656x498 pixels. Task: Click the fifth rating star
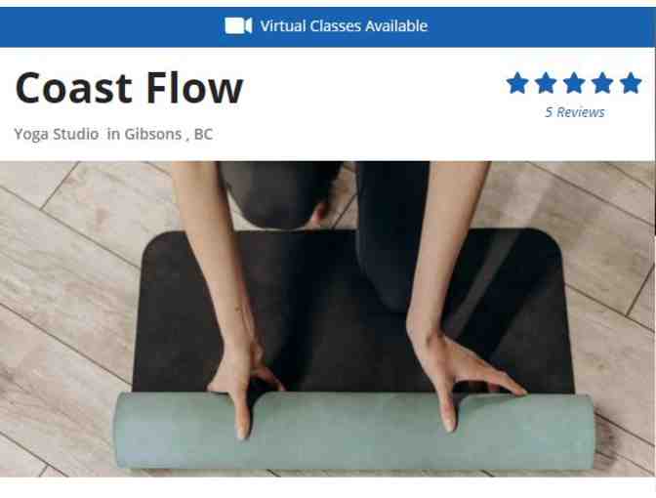(x=631, y=83)
